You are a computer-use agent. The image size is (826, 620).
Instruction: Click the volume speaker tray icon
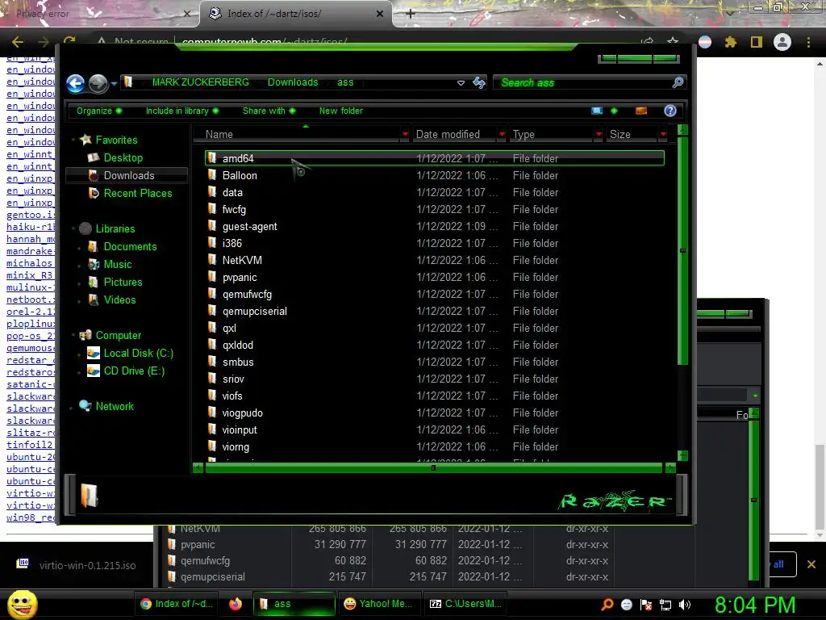click(x=685, y=605)
